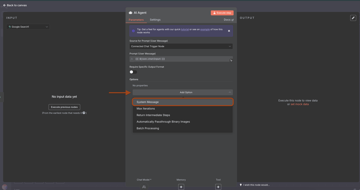Click the AI Agent robot icon
This screenshot has width=360, height=190.
(130, 13)
